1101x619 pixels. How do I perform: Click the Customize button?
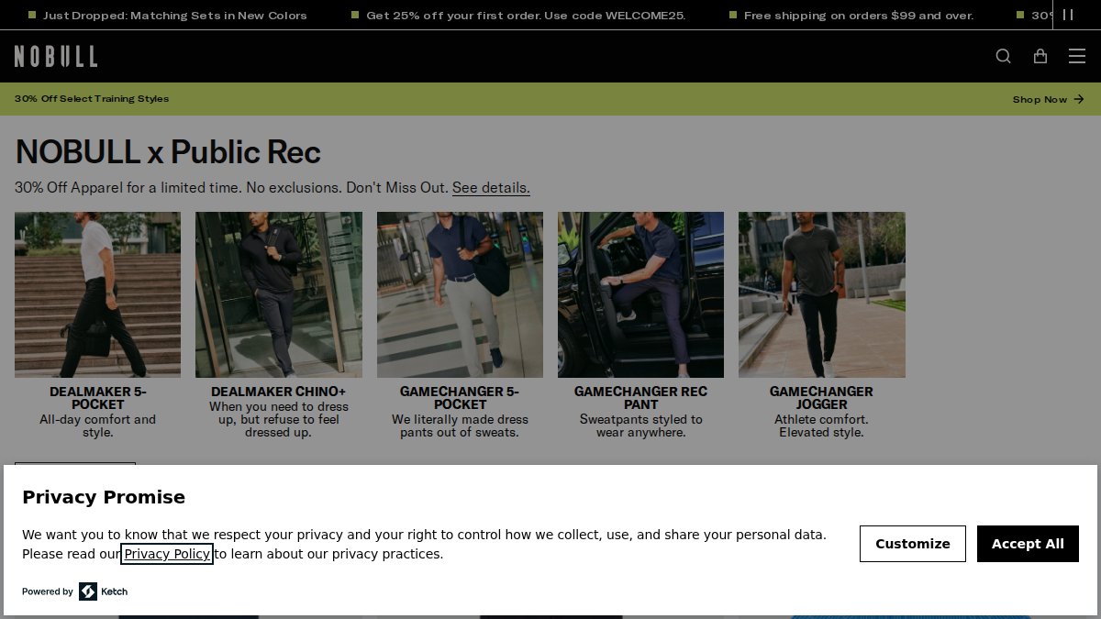(913, 544)
